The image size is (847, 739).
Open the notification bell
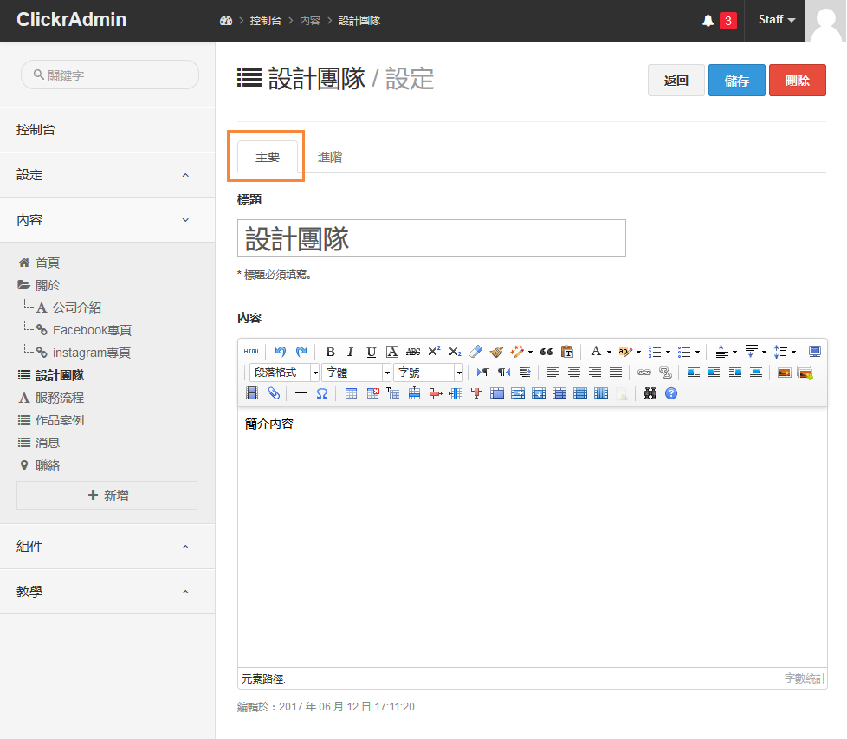pyautogui.click(x=708, y=21)
